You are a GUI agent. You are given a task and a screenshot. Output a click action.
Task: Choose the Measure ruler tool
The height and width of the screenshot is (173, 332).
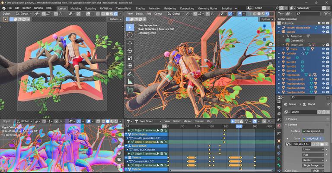click(x=130, y=82)
